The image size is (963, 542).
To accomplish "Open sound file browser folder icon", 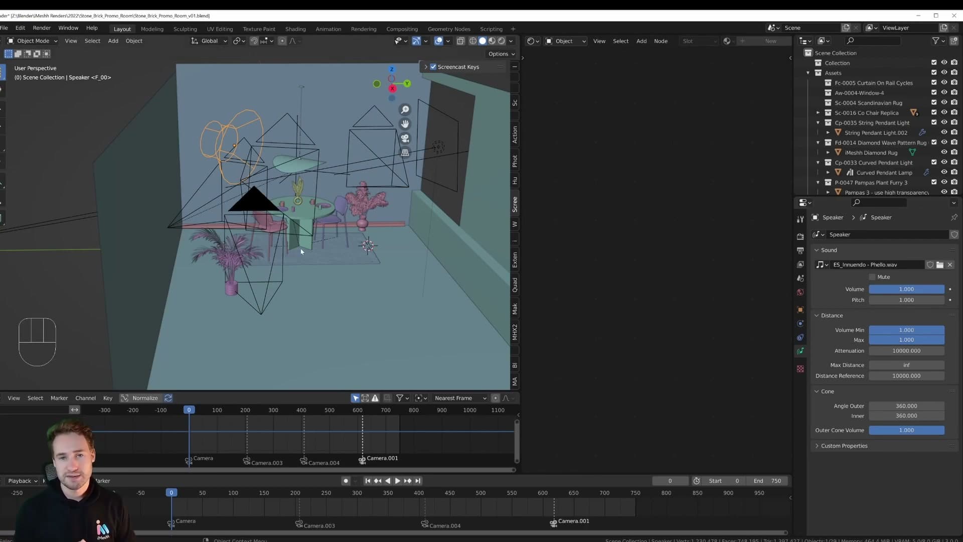I will (940, 265).
